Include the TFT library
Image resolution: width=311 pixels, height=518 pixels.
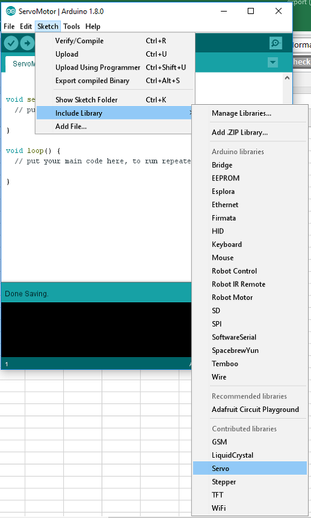[250, 495]
